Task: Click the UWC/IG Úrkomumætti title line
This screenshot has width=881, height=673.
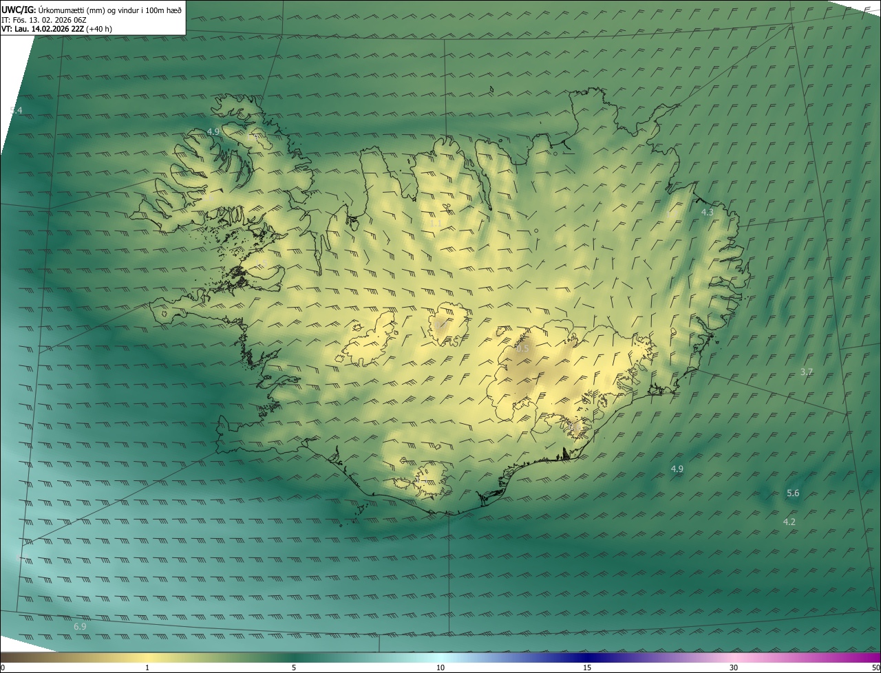Action: (92, 10)
